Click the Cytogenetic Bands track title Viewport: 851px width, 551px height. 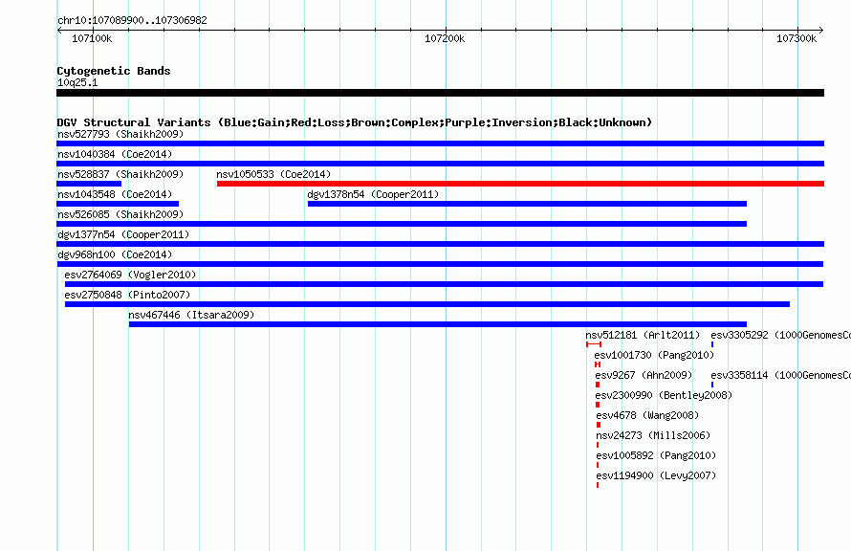coord(114,71)
